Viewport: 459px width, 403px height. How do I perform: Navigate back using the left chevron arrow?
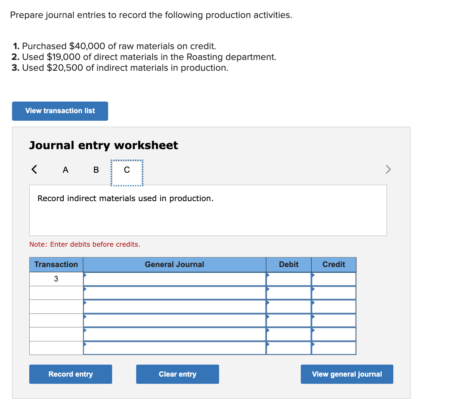34,169
